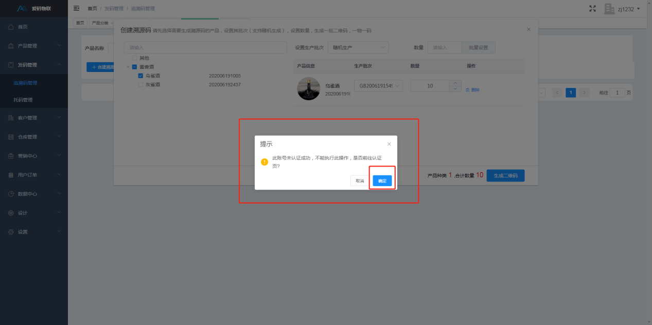Click the 用户订单 clipboard icon
Screen dimensions: 652x325
[x=11, y=175]
